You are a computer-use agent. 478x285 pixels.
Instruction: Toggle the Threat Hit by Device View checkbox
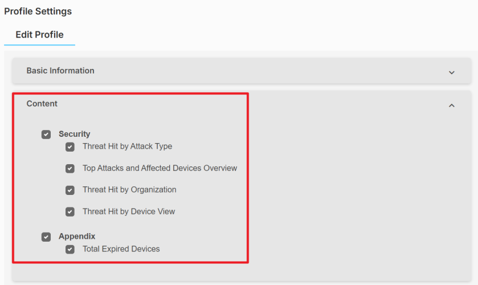click(70, 212)
